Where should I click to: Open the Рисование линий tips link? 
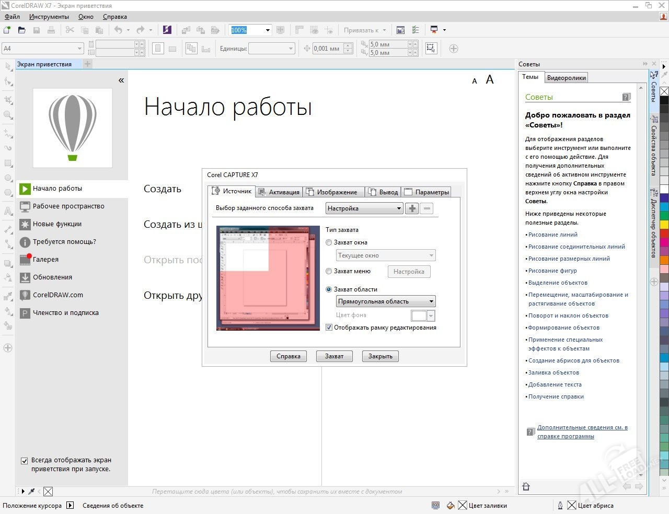pos(552,235)
